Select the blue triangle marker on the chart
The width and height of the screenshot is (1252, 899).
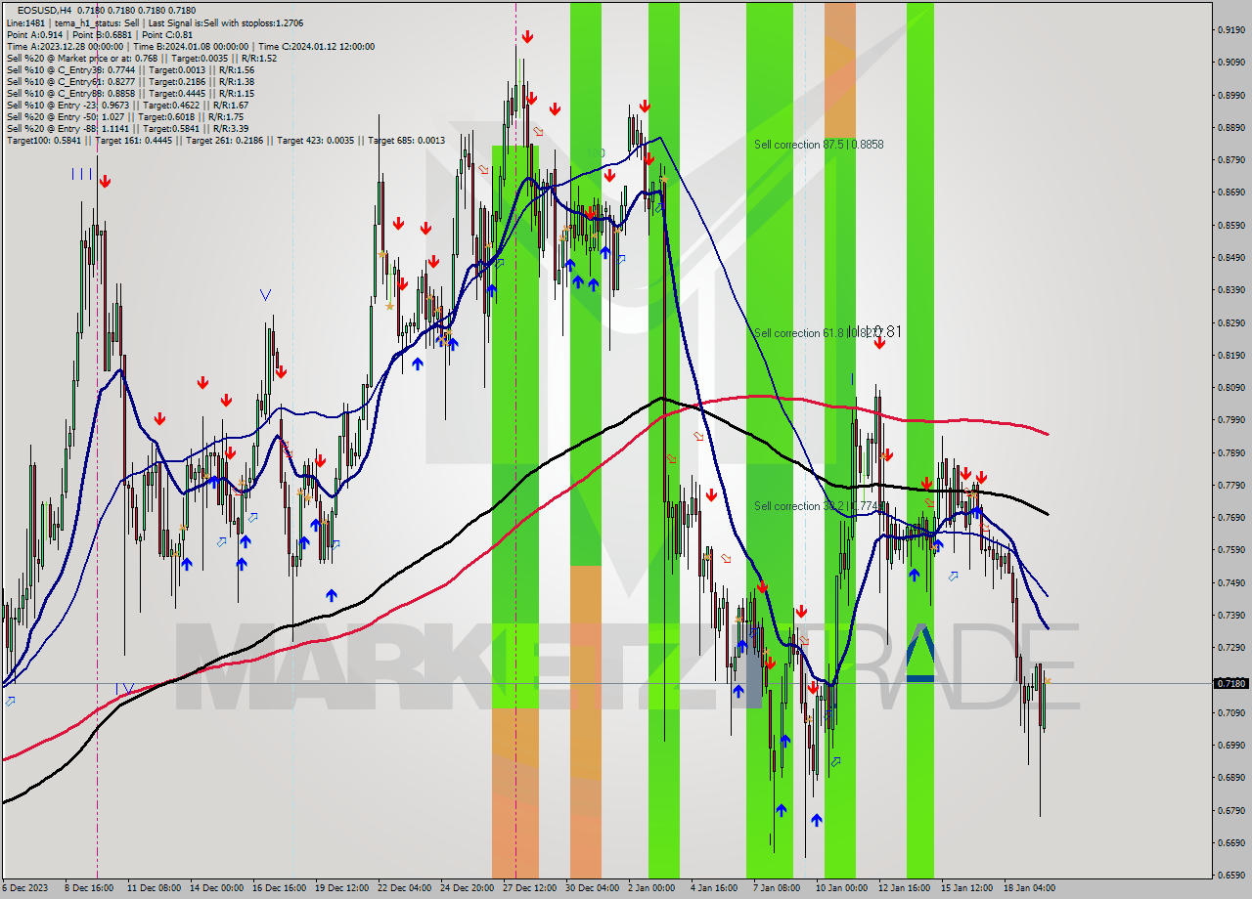pyautogui.click(x=920, y=652)
